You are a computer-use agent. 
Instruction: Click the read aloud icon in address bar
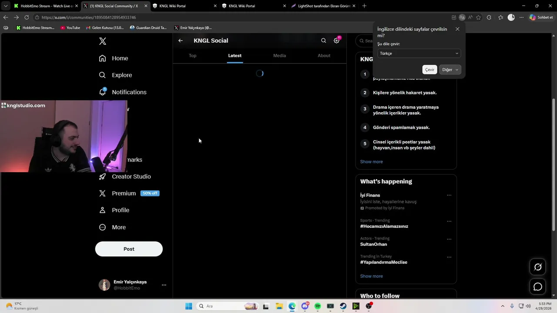[470, 17]
